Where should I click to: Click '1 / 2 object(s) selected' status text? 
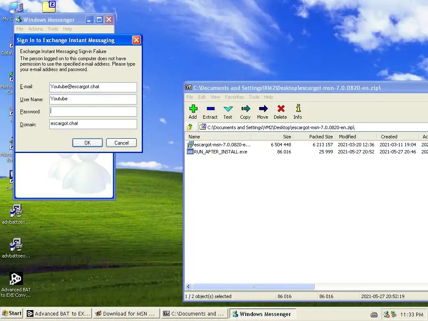pyautogui.click(x=208, y=296)
